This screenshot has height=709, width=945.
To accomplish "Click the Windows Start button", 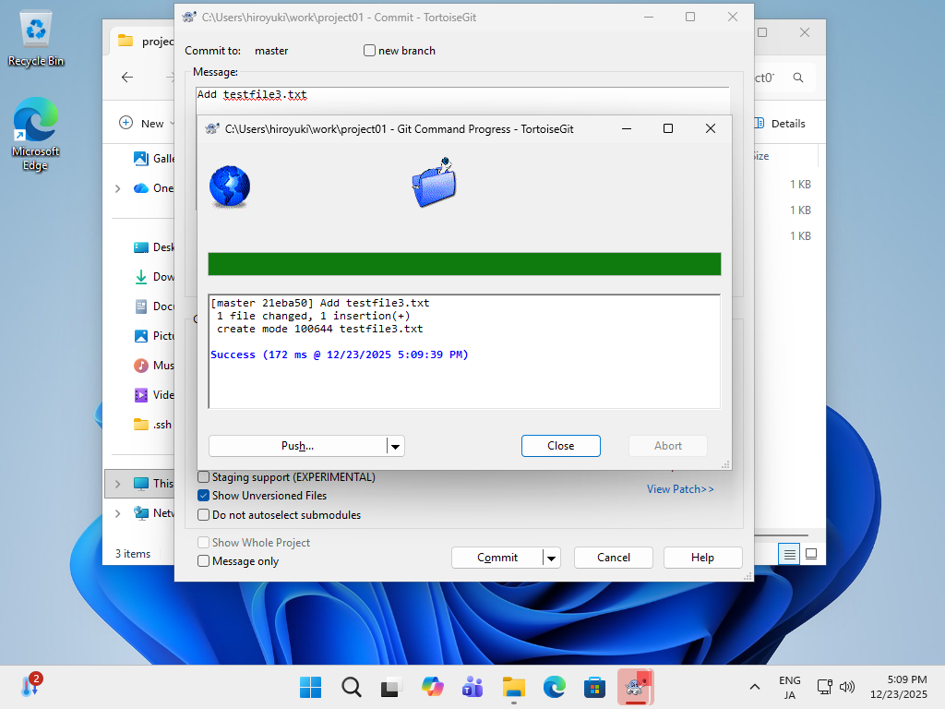I will (310, 686).
